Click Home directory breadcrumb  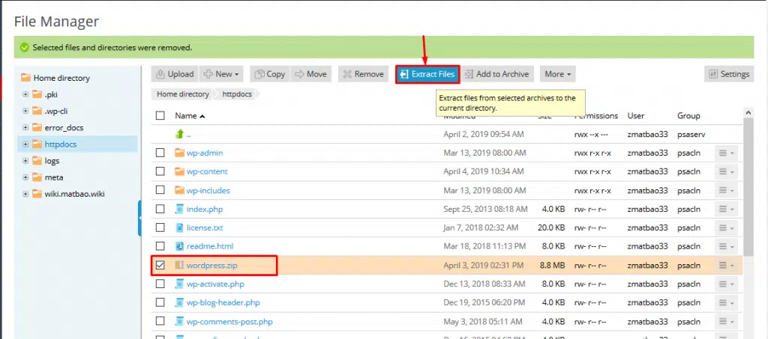tap(183, 94)
